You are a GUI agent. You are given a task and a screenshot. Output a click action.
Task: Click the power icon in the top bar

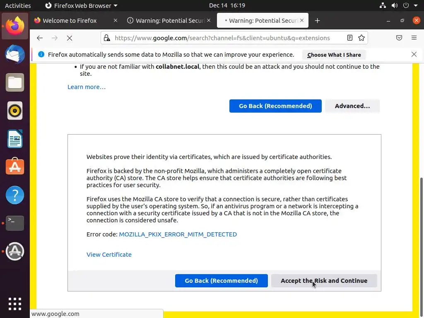tap(406, 5)
